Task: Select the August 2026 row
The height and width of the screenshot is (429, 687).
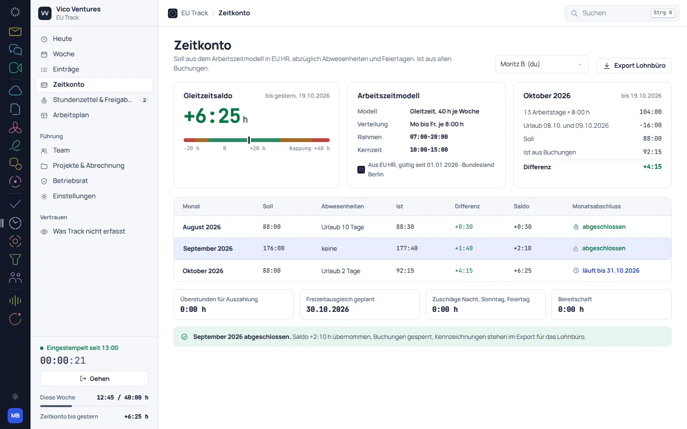Action: click(423, 227)
